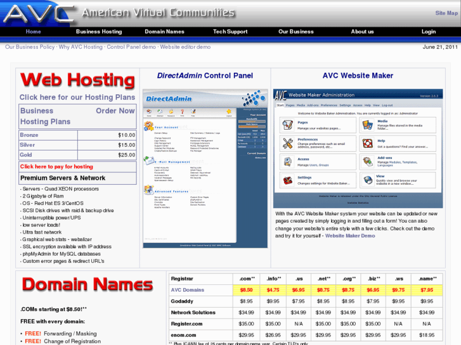This screenshot has height=345, width=461.
Task: Open the Website Maker Demo link
Action: click(350, 235)
